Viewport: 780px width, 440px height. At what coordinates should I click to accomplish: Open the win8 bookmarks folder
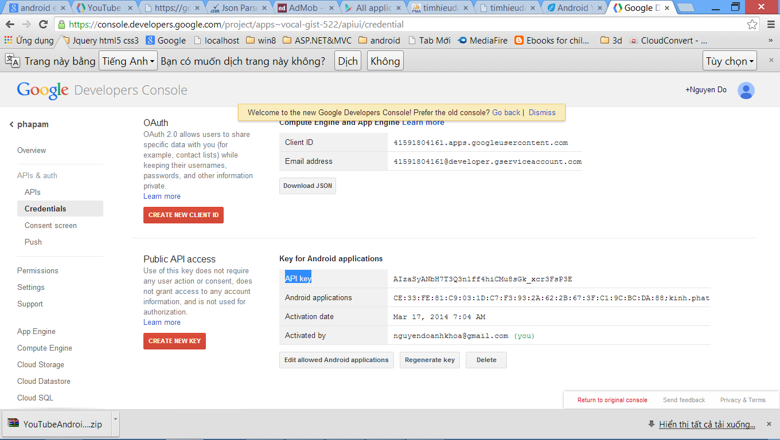point(260,41)
